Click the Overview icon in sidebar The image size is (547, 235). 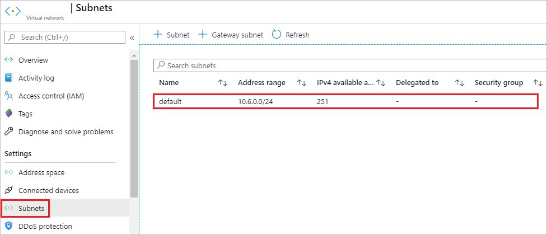[9, 60]
